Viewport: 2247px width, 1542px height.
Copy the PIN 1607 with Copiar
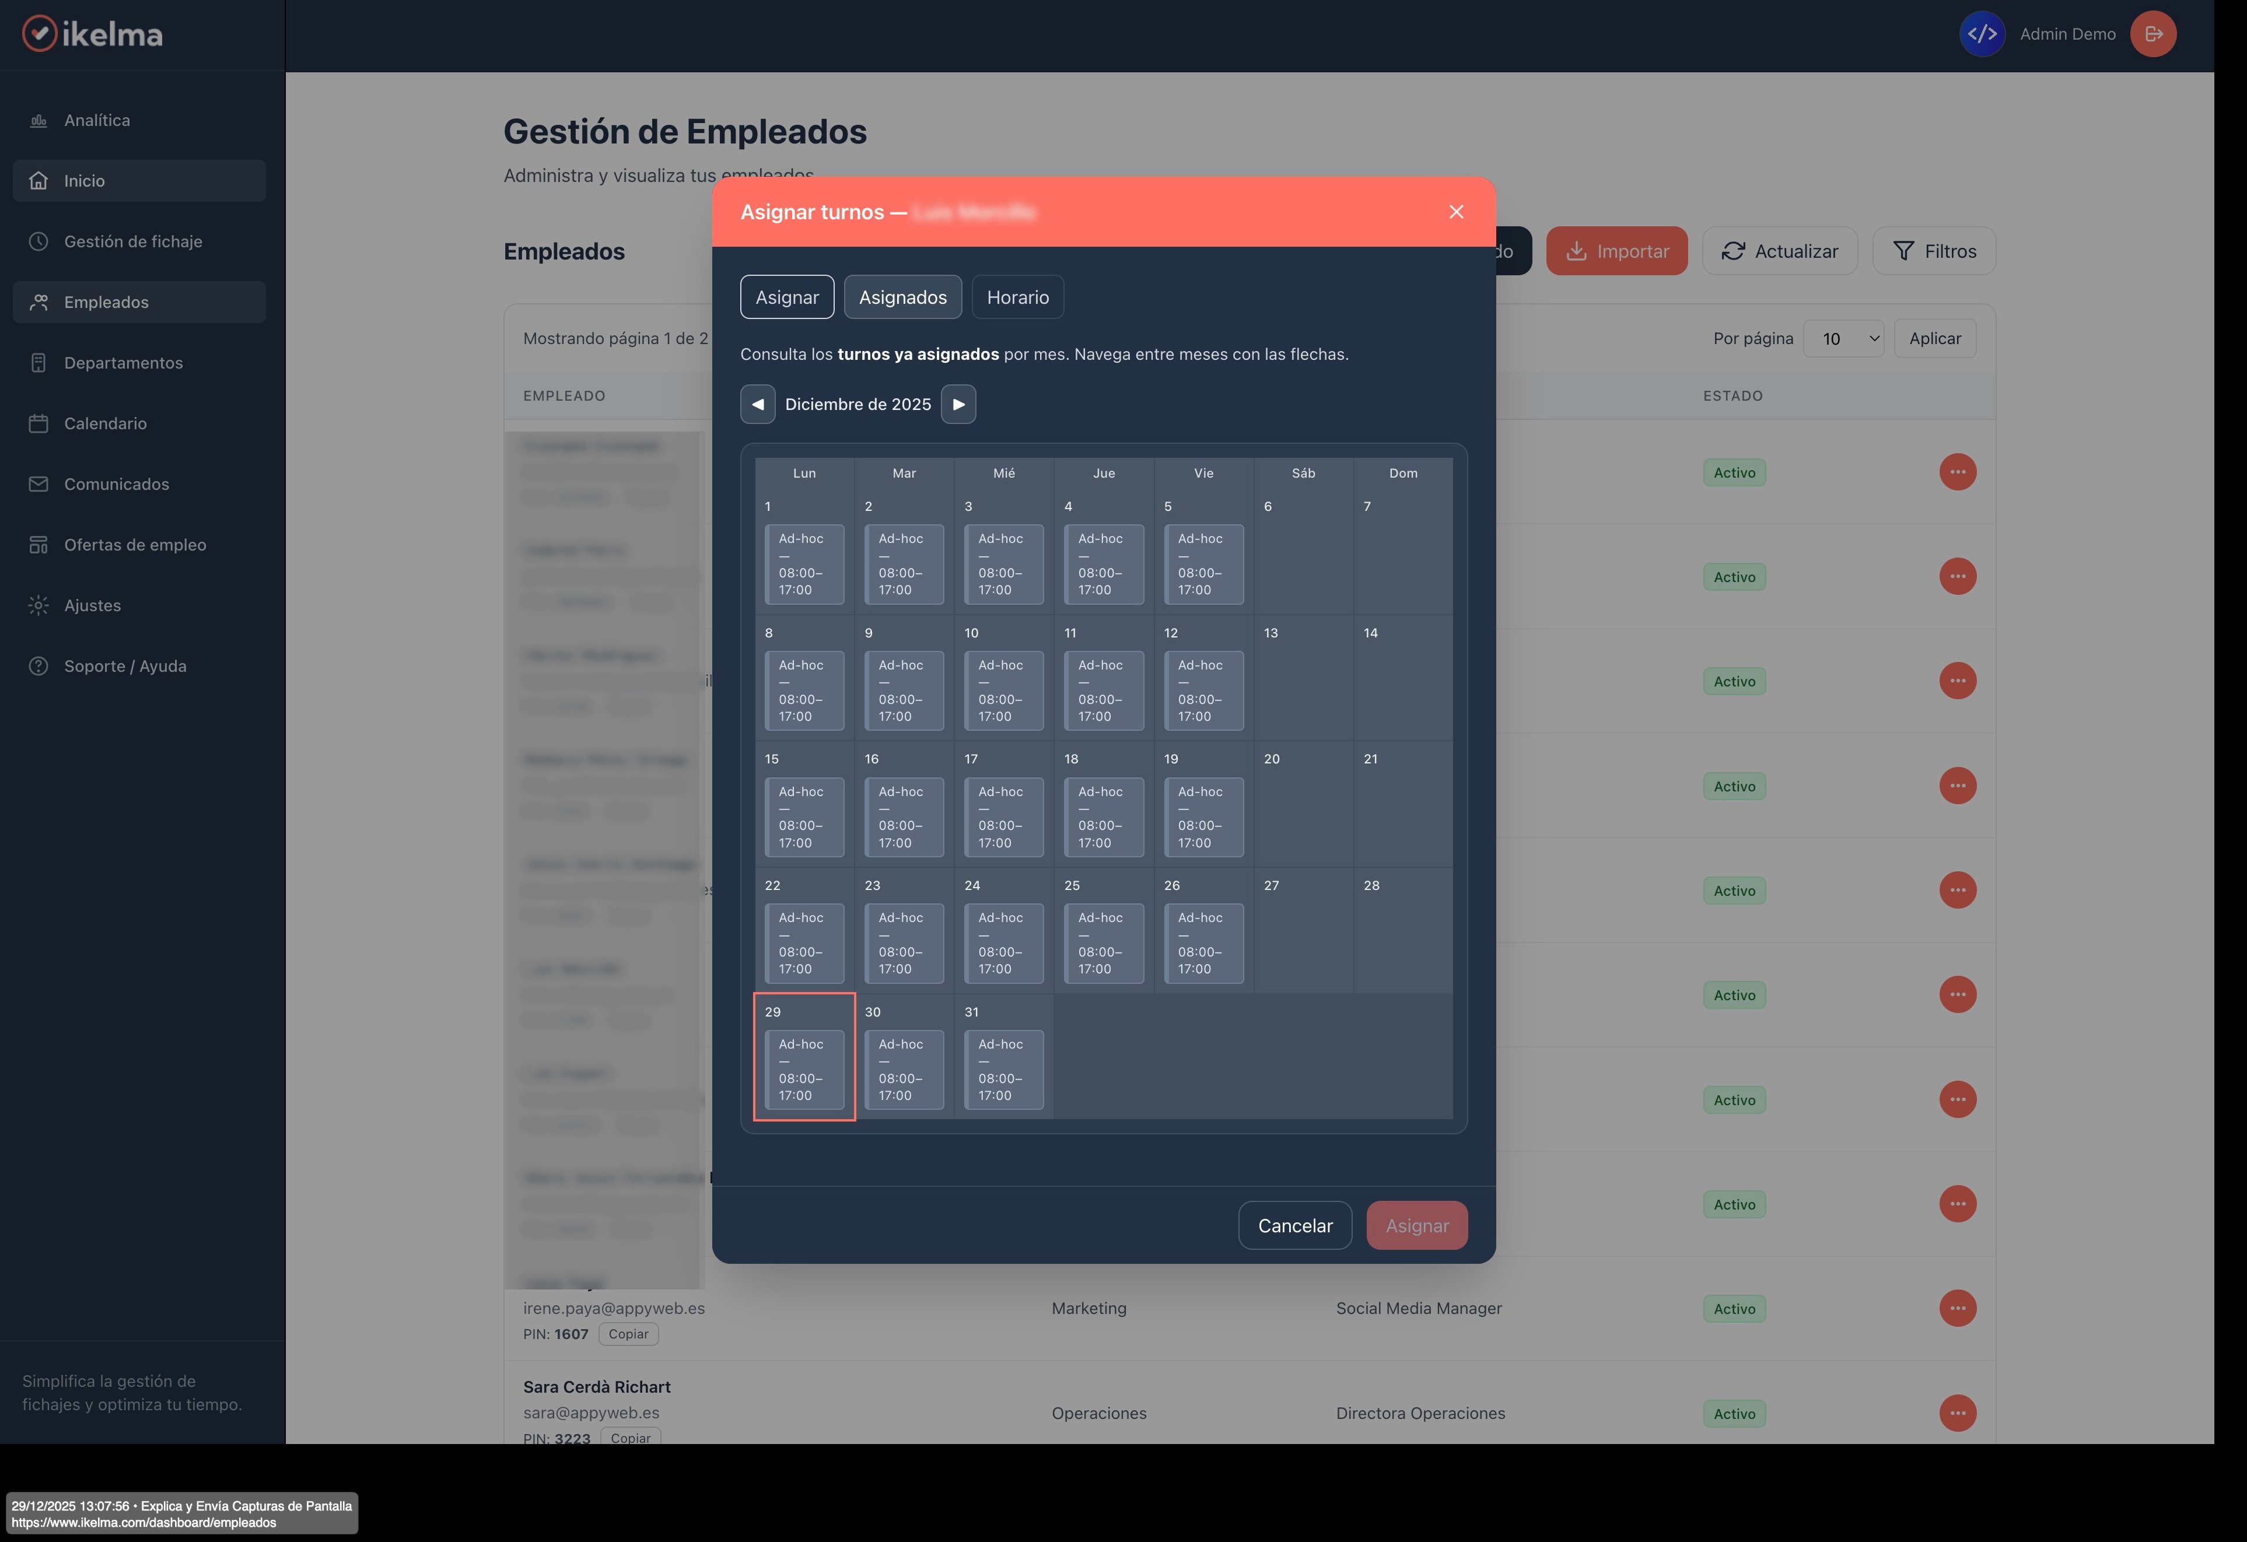[628, 1334]
